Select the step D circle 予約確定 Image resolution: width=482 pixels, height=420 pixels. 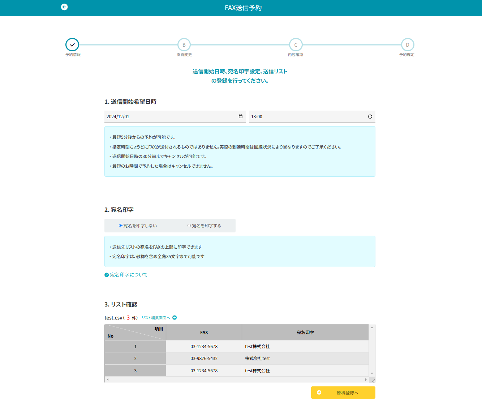tap(408, 45)
